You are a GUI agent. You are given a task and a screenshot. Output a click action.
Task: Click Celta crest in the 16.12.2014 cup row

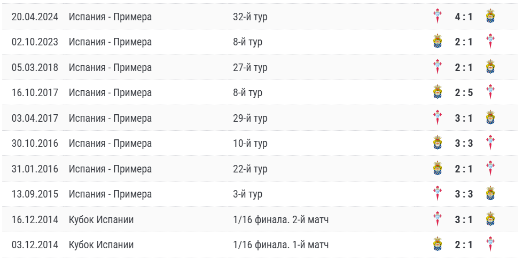click(438, 219)
